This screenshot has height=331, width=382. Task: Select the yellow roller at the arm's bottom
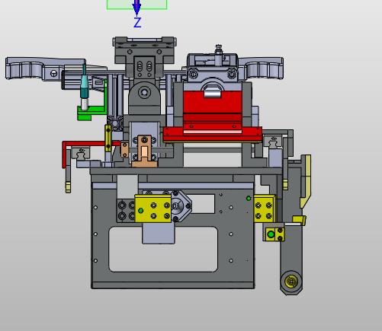tap(291, 282)
